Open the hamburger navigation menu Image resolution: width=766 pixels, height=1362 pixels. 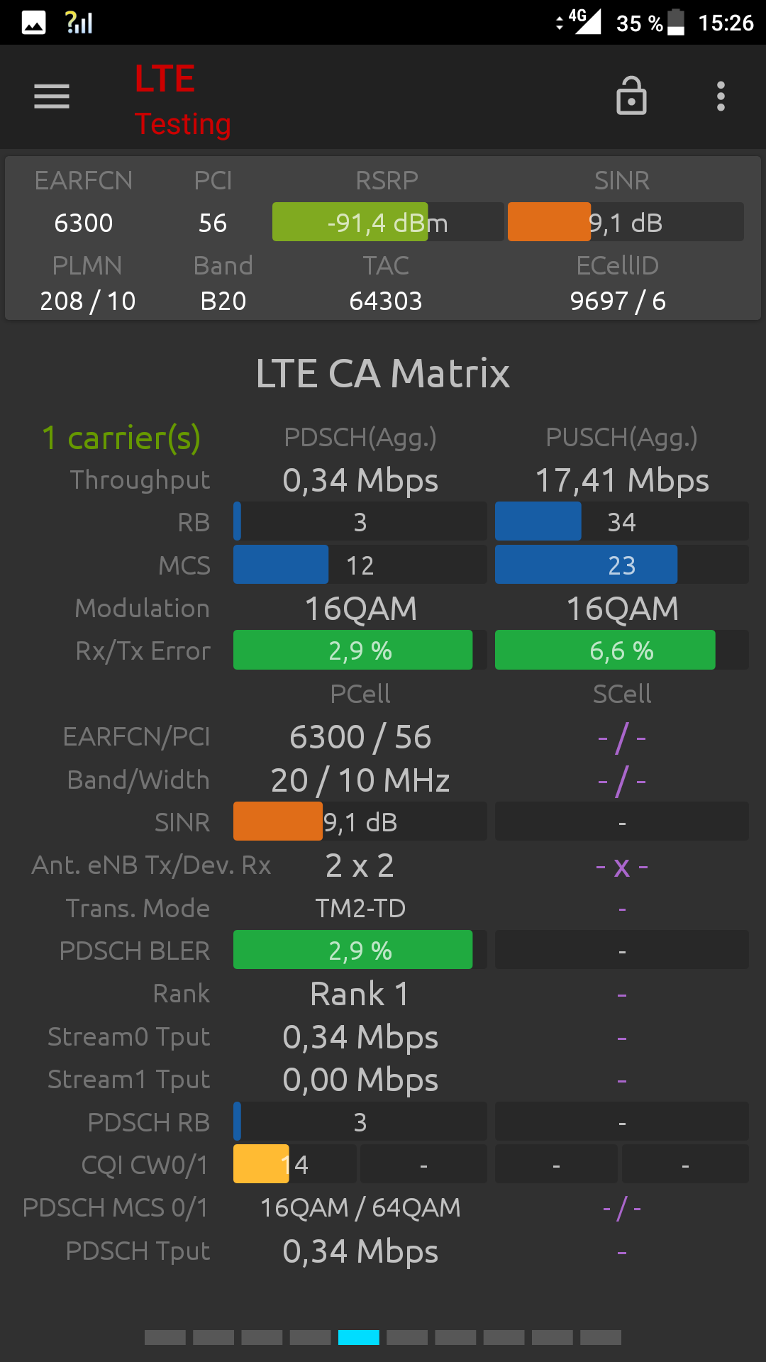(52, 96)
